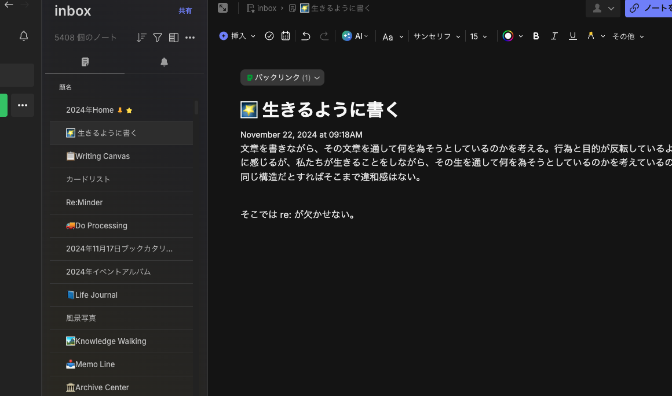The height and width of the screenshot is (396, 672).
Task: Open the サンセリフ font family dropdown
Action: (x=437, y=36)
